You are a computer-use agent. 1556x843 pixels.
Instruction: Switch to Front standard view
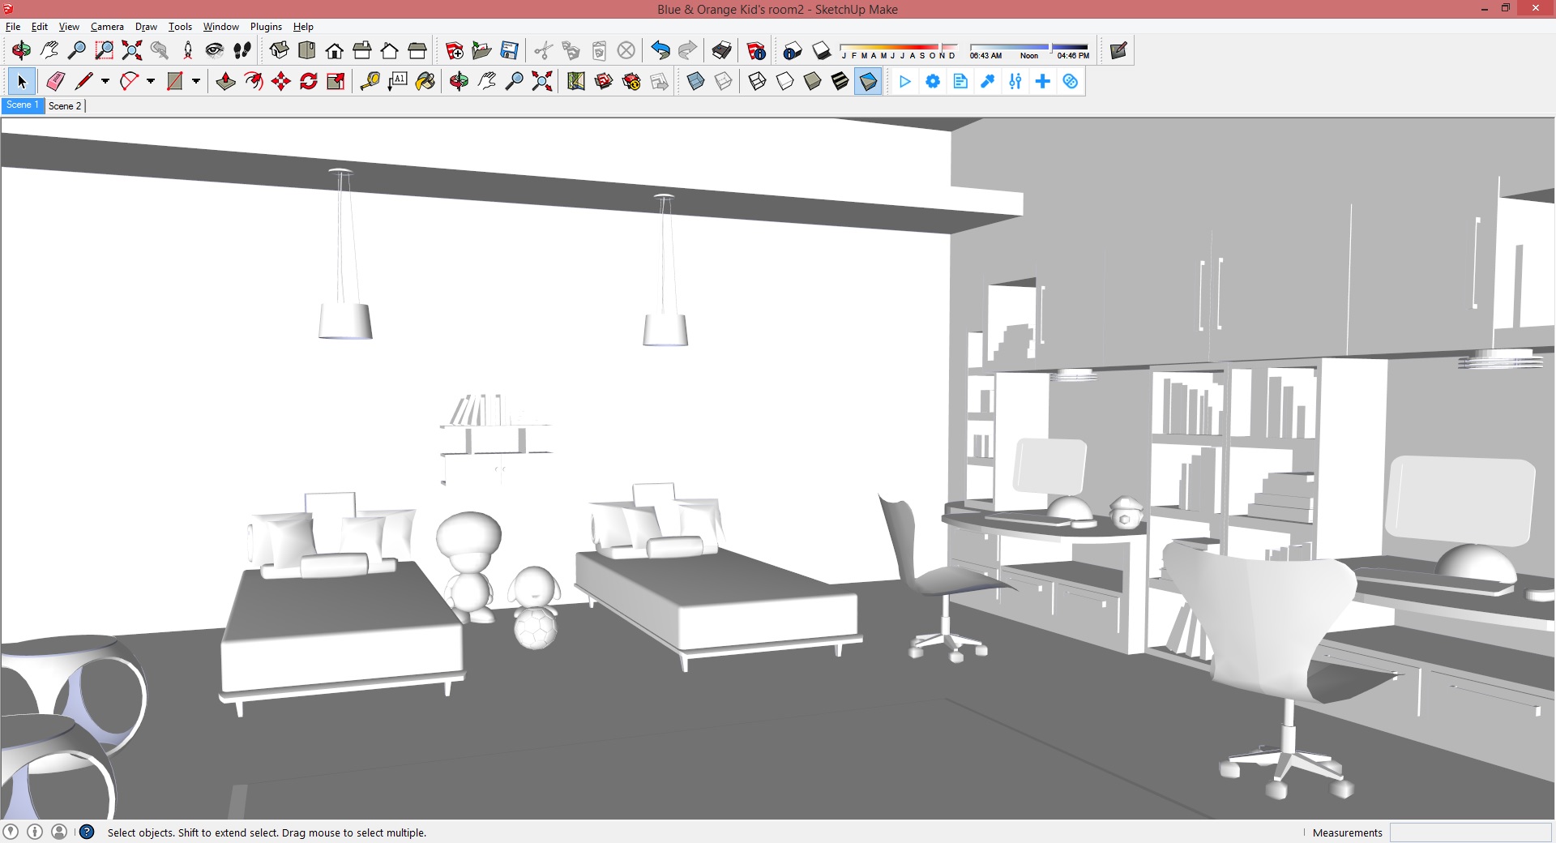(335, 51)
